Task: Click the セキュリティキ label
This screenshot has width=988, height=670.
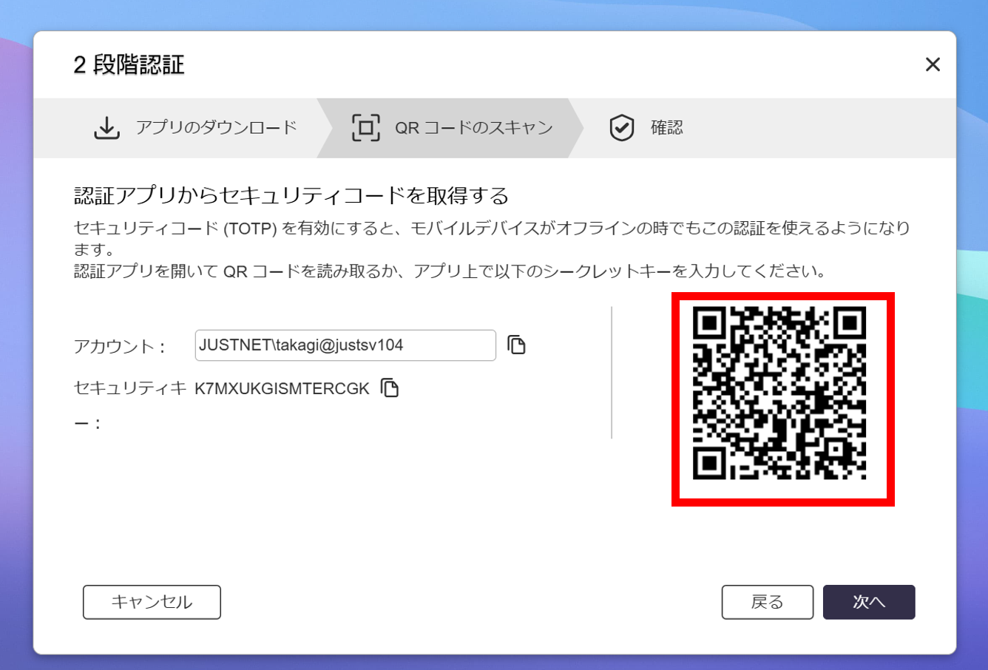Action: [130, 388]
